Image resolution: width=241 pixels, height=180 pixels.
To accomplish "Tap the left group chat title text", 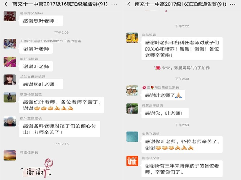I will coord(60,4).
